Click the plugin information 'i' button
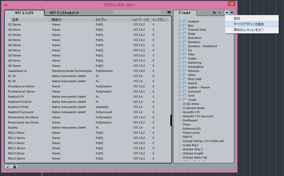The width and height of the screenshot is (284, 176). click(x=8, y=167)
